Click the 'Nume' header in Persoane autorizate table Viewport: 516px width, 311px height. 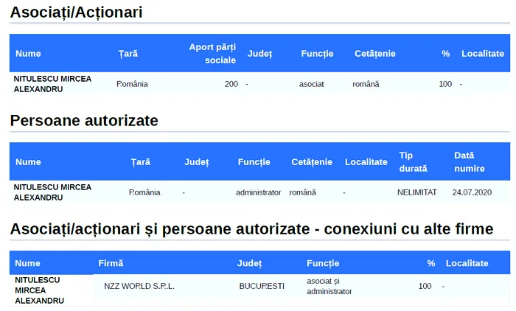point(28,161)
